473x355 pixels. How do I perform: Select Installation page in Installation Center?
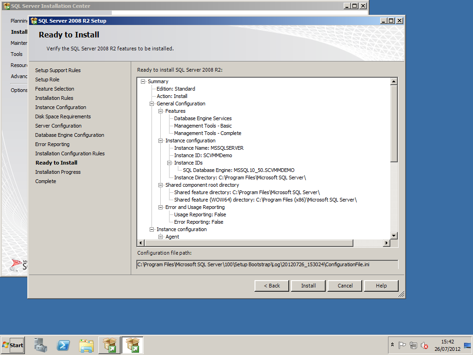[19, 32]
